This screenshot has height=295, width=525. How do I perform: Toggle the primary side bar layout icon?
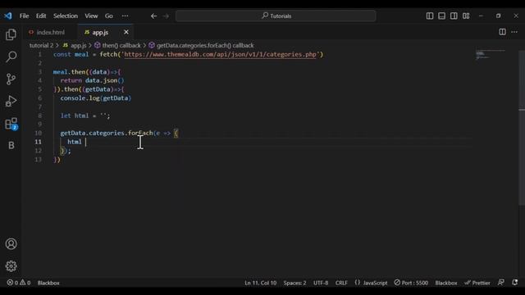click(430, 16)
